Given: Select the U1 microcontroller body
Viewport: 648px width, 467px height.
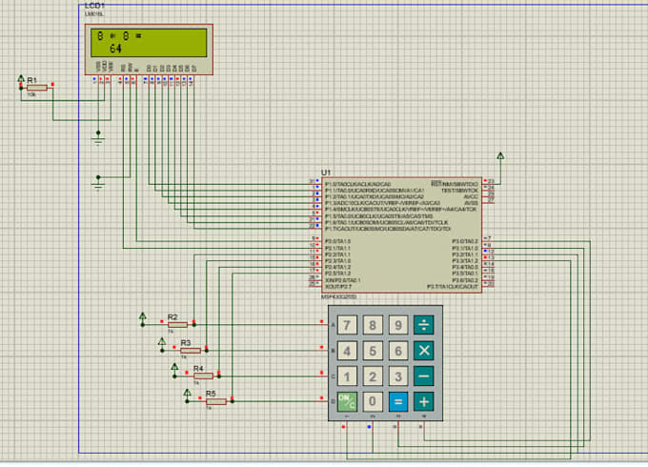Looking at the screenshot, I should click(401, 234).
